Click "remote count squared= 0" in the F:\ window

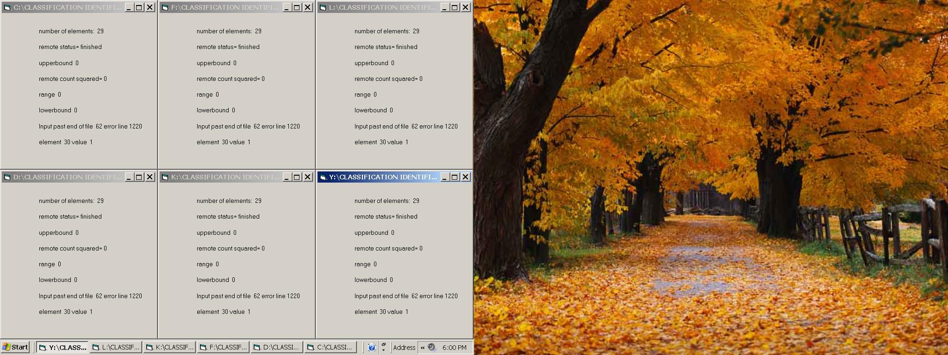[x=231, y=79]
